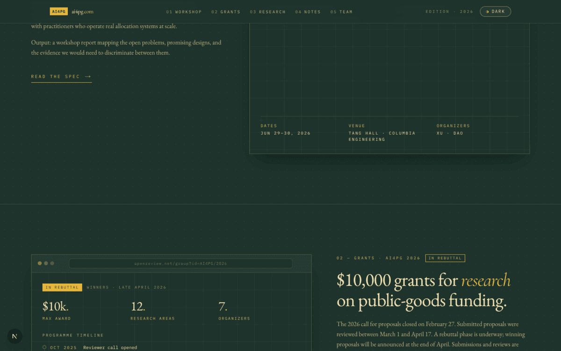Image resolution: width=561 pixels, height=351 pixels.
Task: Go to 04 Notes nav item
Action: coord(308,12)
